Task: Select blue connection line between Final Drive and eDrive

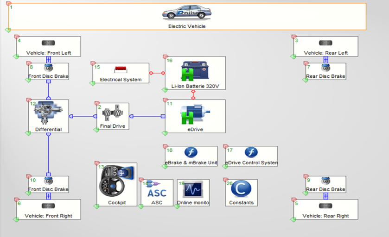Action: (147, 116)
